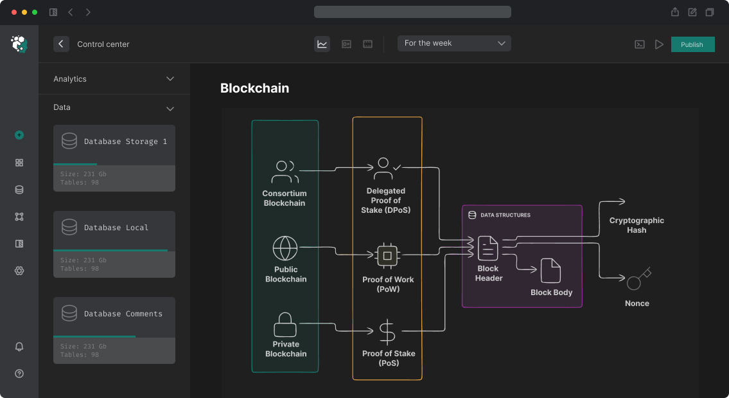Open the "For the week" dropdown
The width and height of the screenshot is (729, 398).
(x=454, y=43)
